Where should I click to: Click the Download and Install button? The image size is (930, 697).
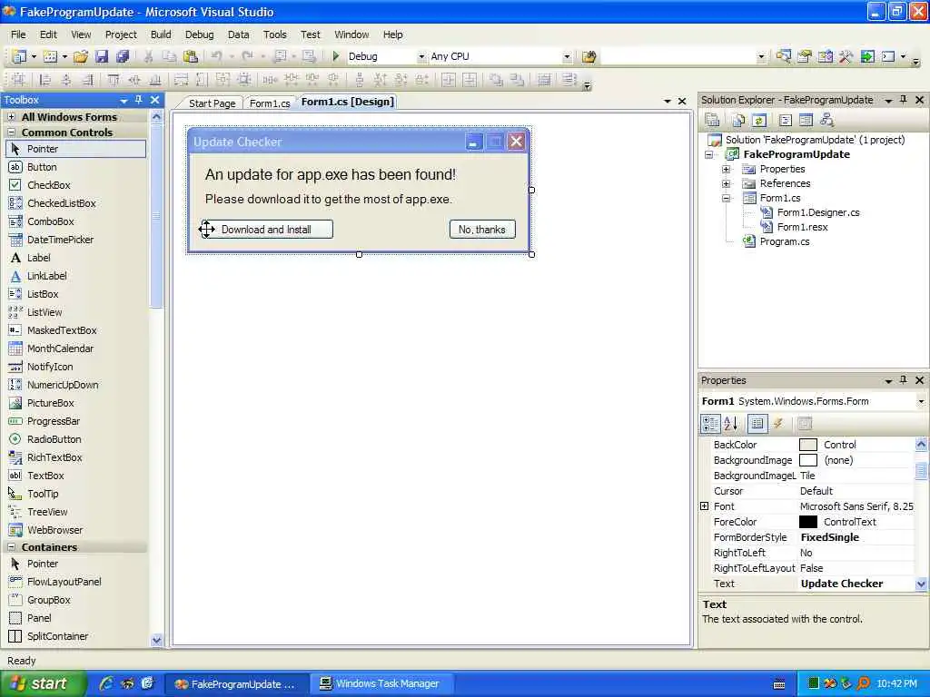click(266, 230)
